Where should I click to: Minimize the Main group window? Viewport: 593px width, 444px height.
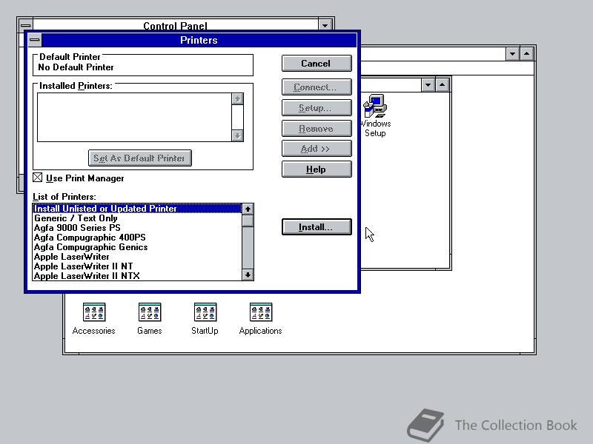coord(428,85)
